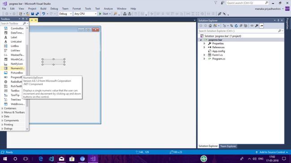Open the Build menu
This screenshot has width=291, height=163.
pyautogui.click(x=43, y=8)
